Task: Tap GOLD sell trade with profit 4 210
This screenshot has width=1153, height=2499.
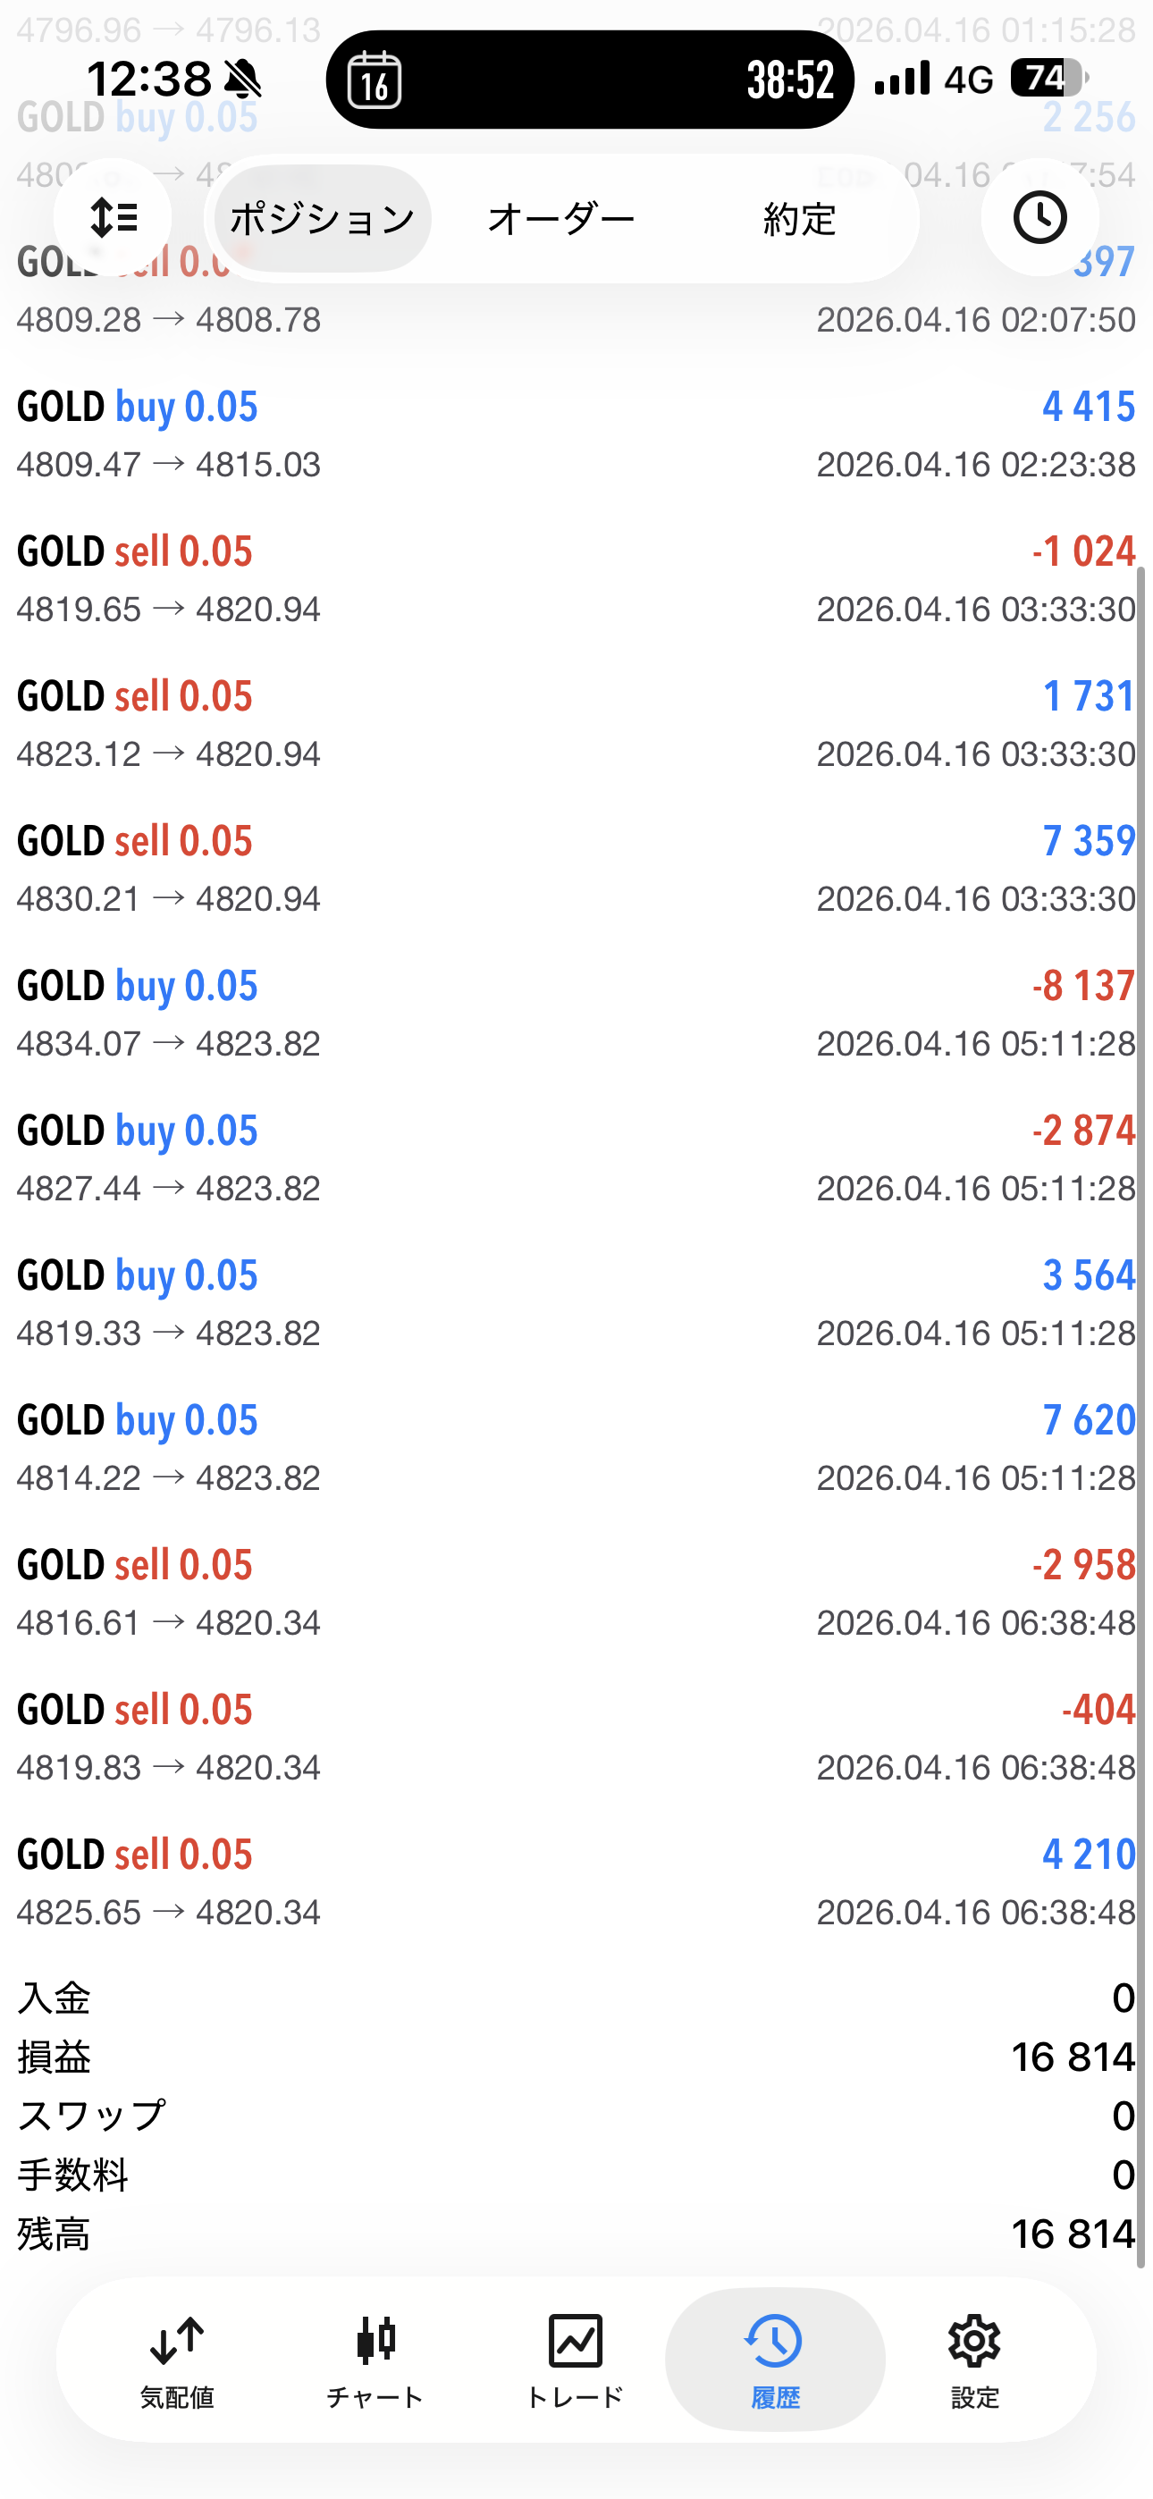Action: pyautogui.click(x=576, y=1882)
